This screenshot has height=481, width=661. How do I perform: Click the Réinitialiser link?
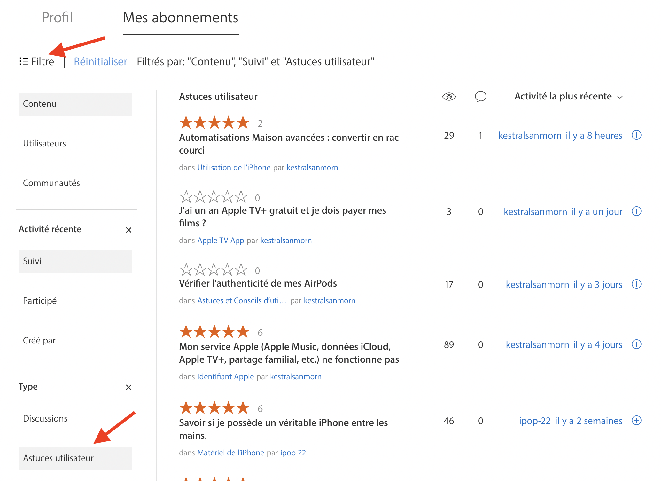tap(100, 61)
